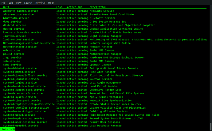Open the Help menu
Viewport: 212px width, 131px height.
pos(51,3)
